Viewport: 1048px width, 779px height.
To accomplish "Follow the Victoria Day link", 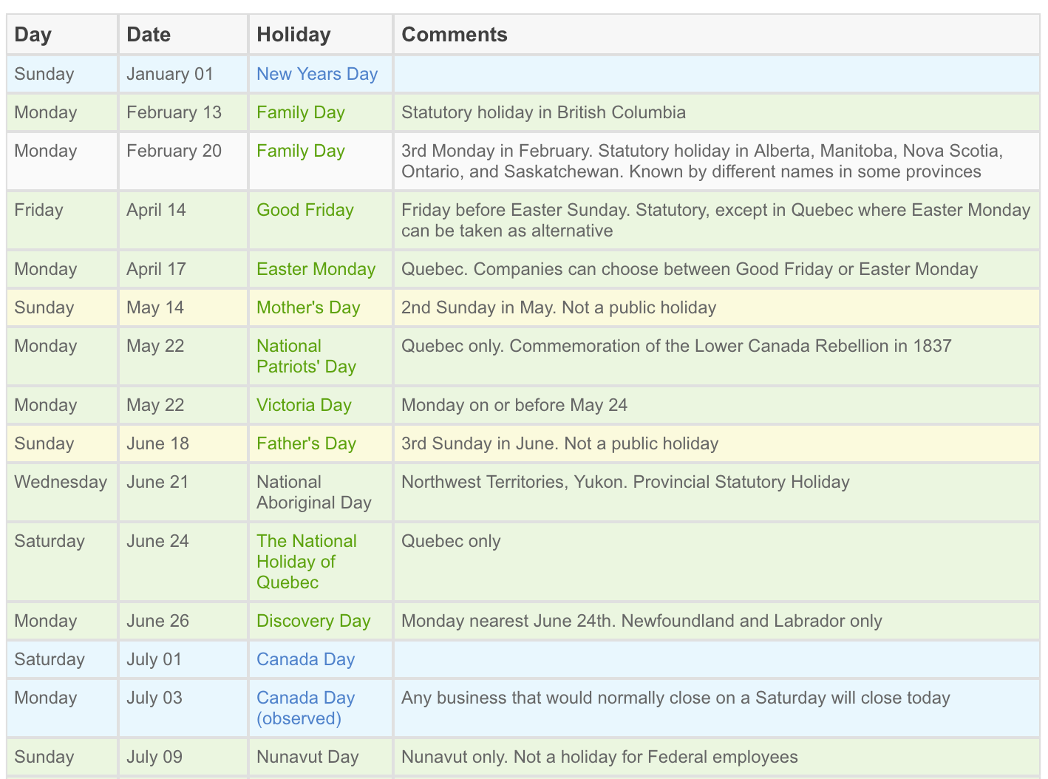I will click(x=304, y=405).
